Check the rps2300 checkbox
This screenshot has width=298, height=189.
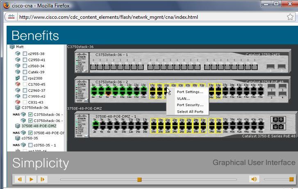coord(25,78)
